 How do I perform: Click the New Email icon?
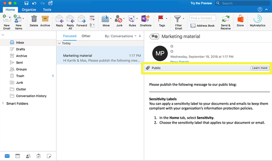click(x=6, y=19)
